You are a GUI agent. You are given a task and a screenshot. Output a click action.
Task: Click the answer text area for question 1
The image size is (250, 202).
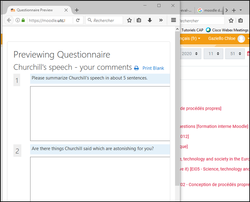(100, 114)
